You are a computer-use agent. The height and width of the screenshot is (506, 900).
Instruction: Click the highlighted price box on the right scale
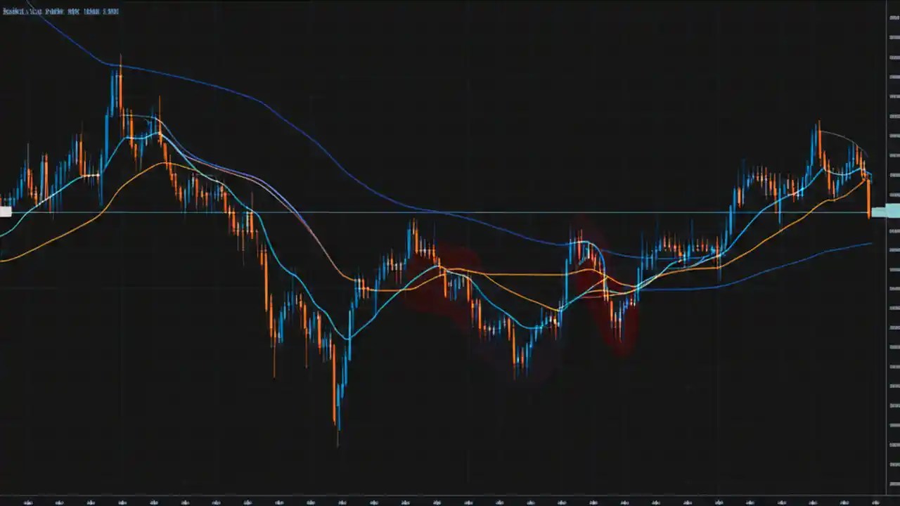887,211
